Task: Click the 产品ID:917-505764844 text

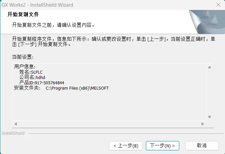Action: (x=42, y=83)
